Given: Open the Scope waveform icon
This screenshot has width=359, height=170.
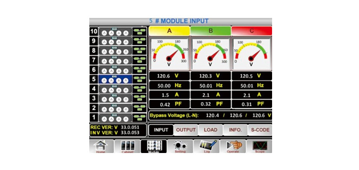Looking at the screenshot, I should pos(259,146).
